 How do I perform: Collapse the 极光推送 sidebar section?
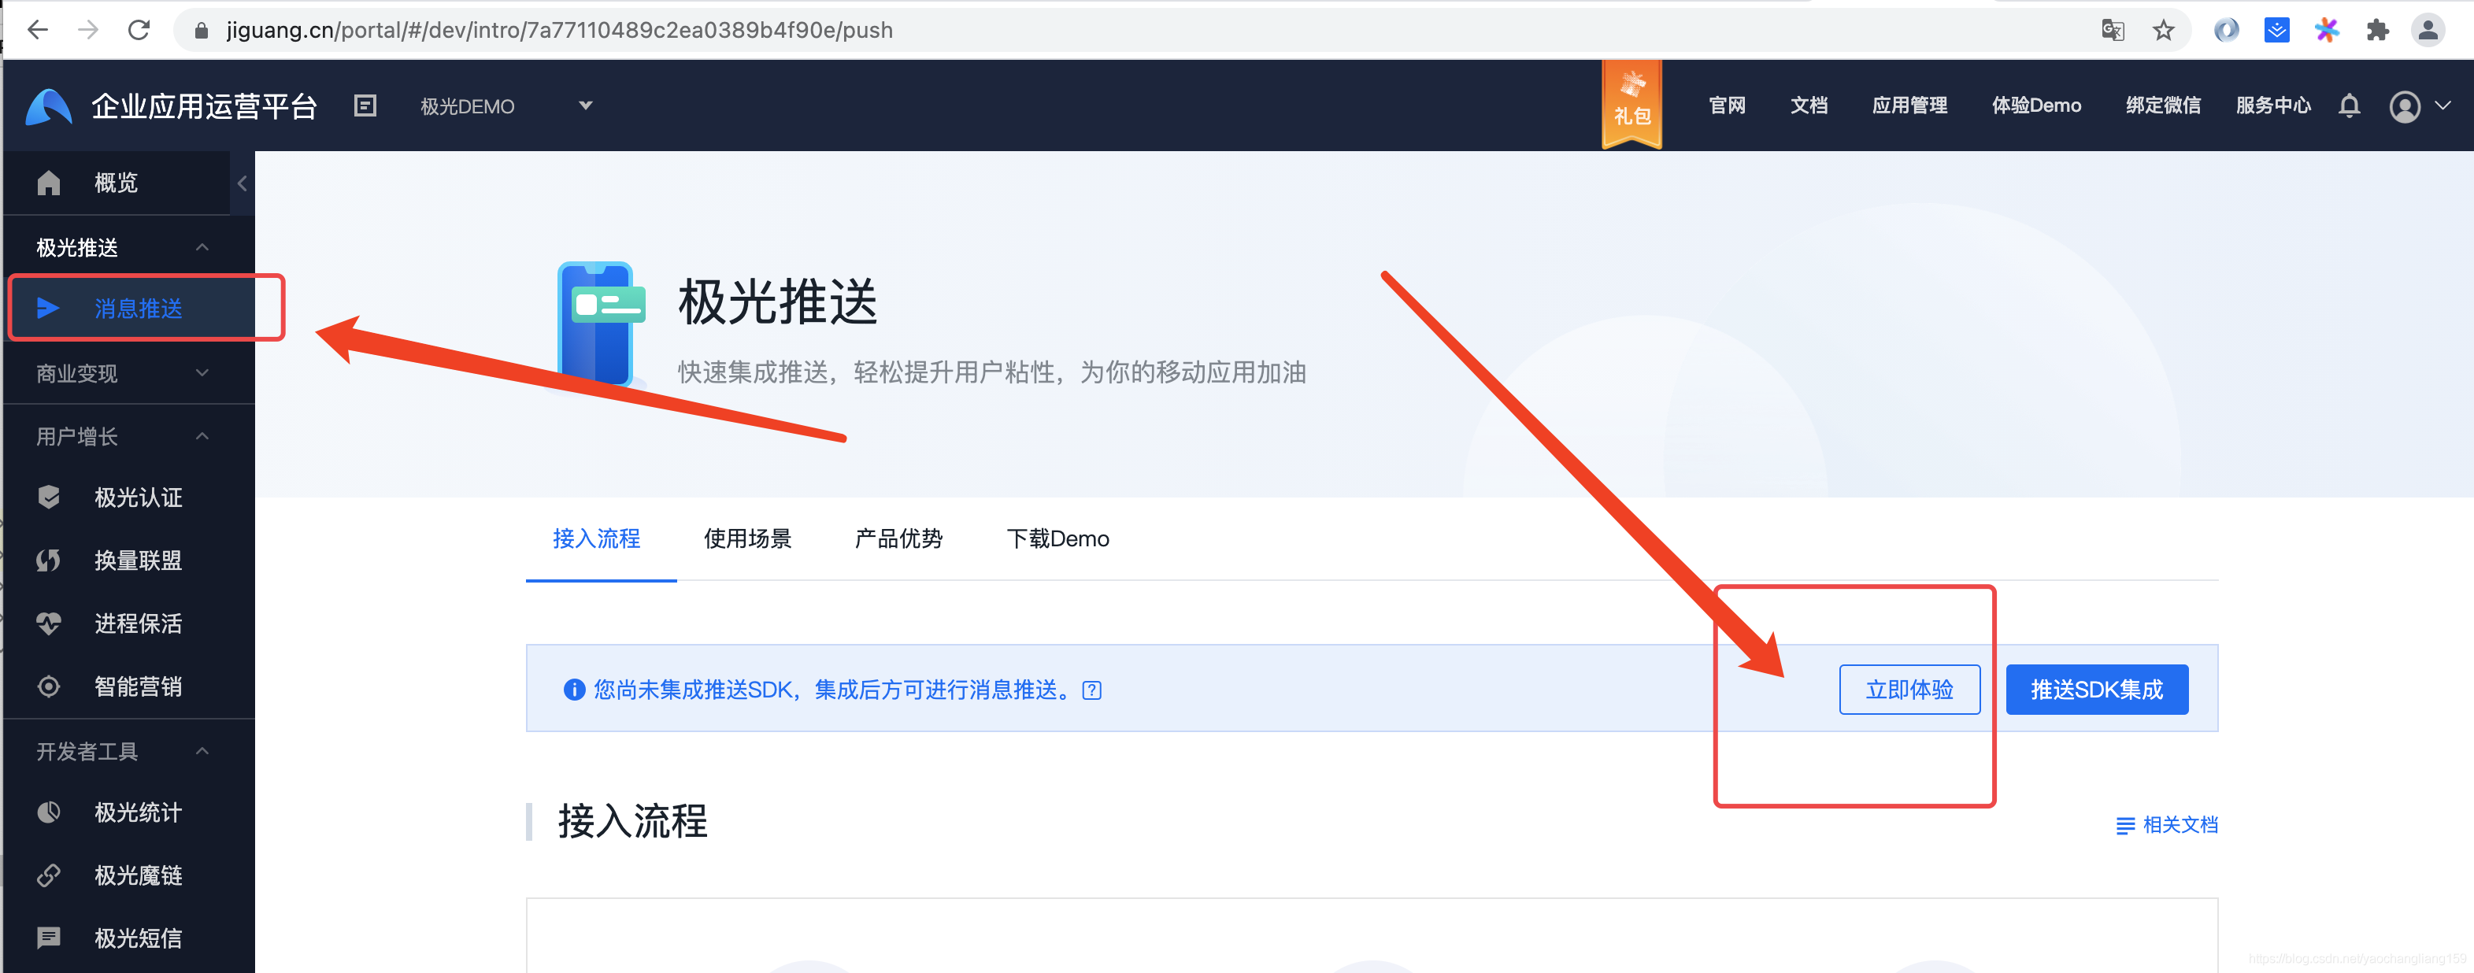130,247
